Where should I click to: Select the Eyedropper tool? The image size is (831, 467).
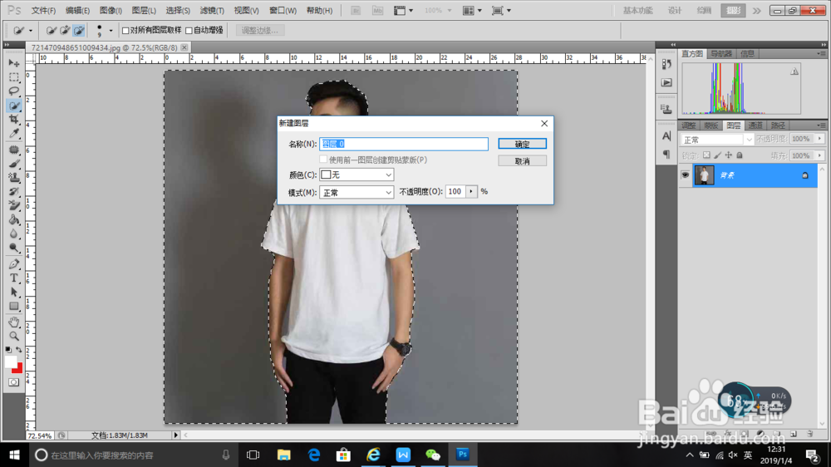pos(14,133)
